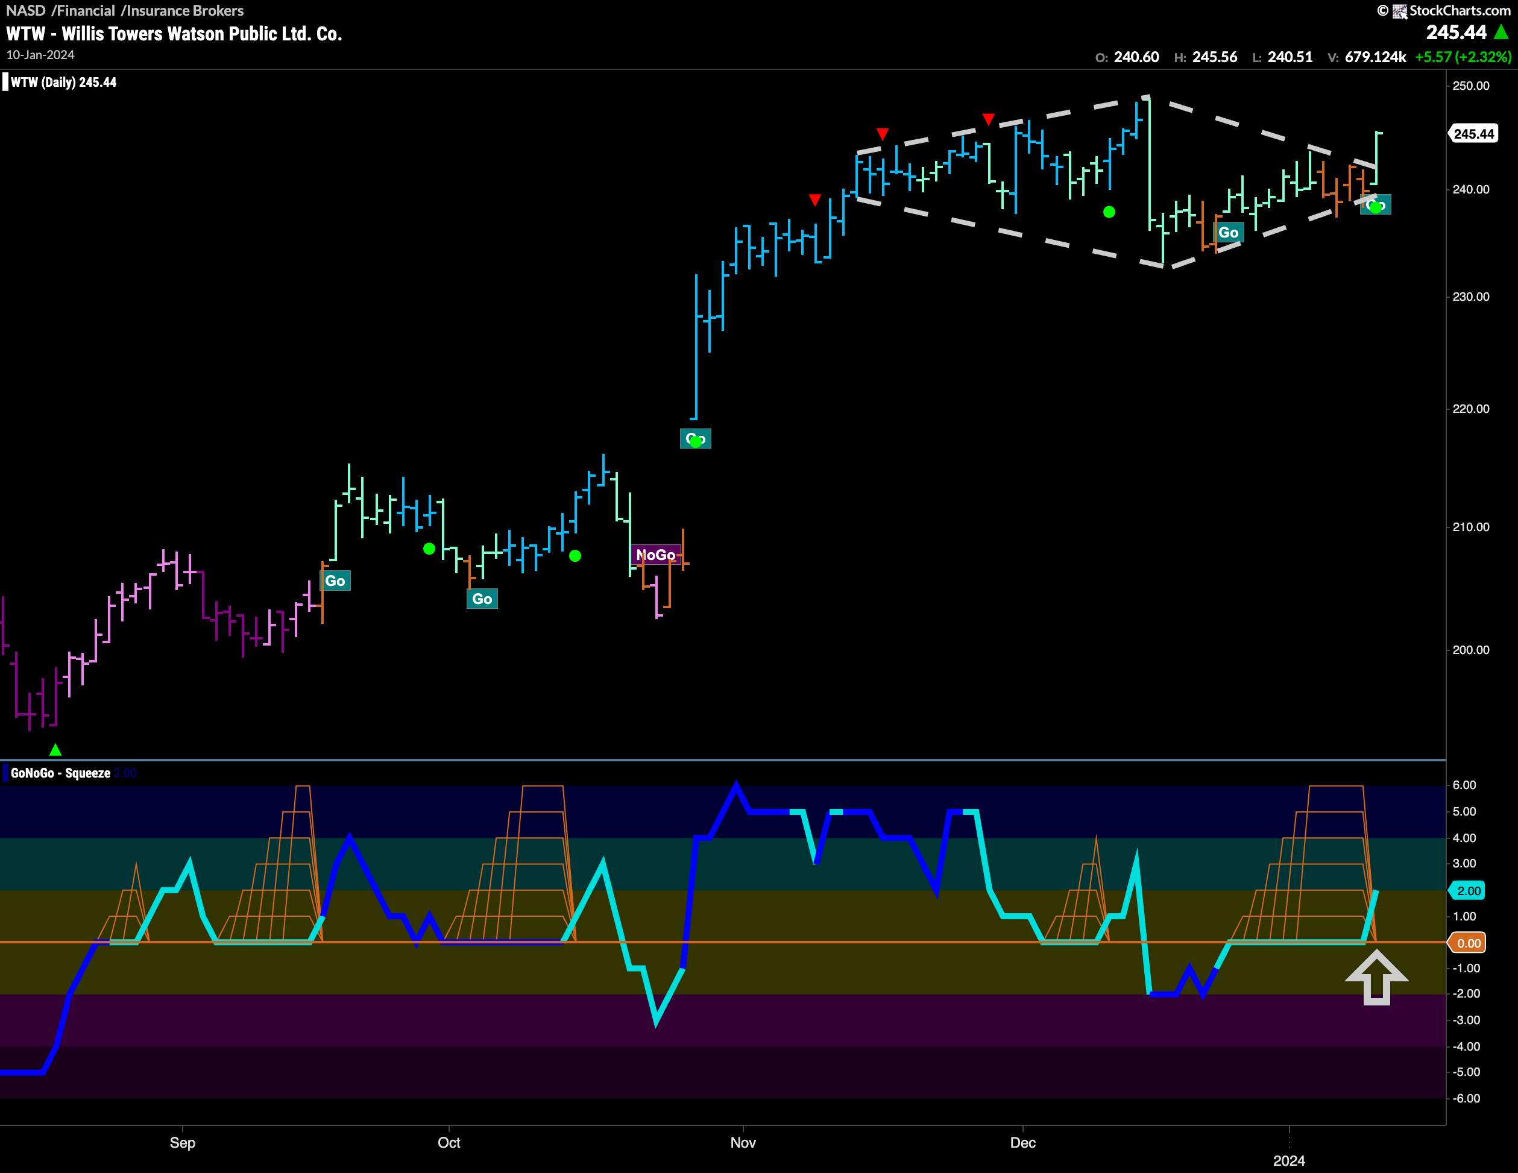Click the 245.44 price tag on the price axis

click(1473, 133)
